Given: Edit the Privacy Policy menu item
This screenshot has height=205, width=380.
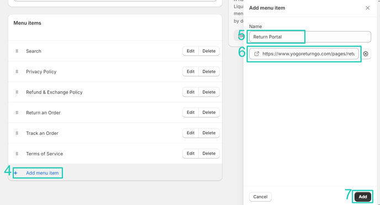Looking at the screenshot, I should pyautogui.click(x=191, y=71).
